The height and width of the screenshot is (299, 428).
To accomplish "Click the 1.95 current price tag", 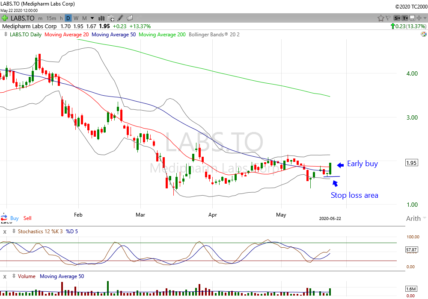I will 411,163.
